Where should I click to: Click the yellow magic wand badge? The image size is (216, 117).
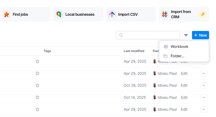(202, 14)
